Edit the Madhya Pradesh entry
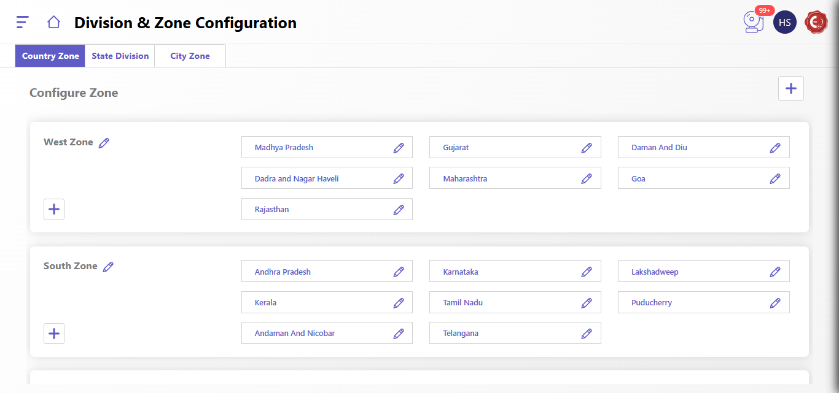 pyautogui.click(x=399, y=148)
